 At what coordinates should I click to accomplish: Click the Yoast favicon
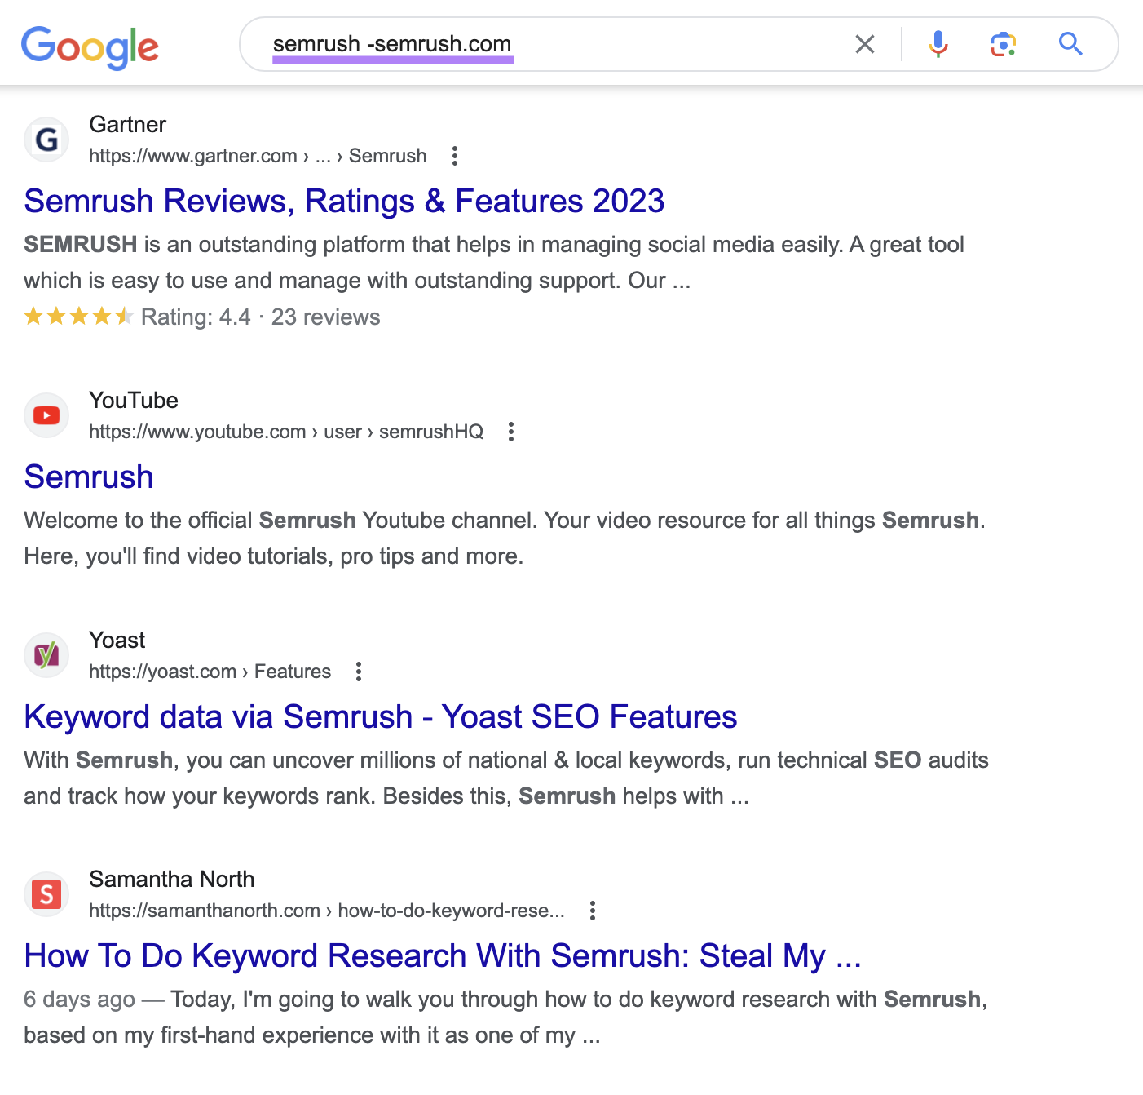pos(46,655)
